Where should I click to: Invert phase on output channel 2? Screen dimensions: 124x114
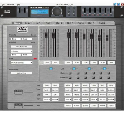[x=78, y=78]
